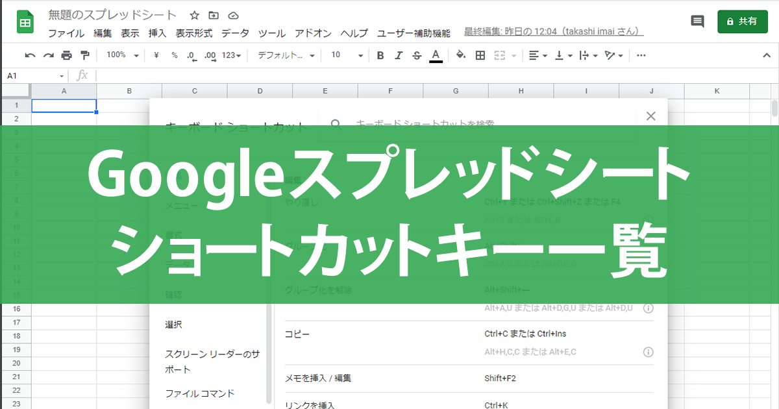Select row header 2

pos(16,119)
